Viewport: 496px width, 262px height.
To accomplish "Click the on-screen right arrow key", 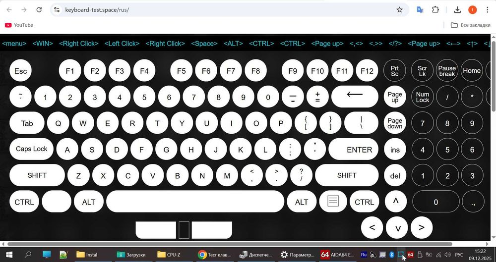I will click(422, 227).
